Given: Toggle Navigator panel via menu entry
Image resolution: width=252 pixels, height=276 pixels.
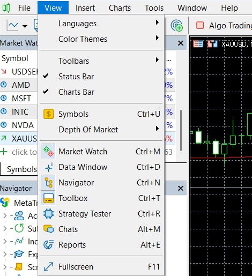Looking at the screenshot, I should (101, 183).
